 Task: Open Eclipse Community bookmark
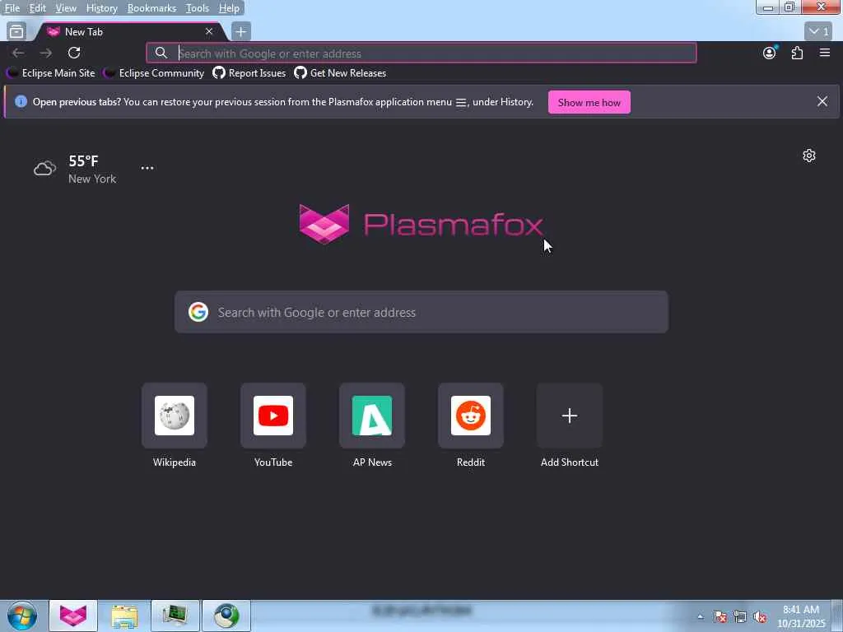154,73
